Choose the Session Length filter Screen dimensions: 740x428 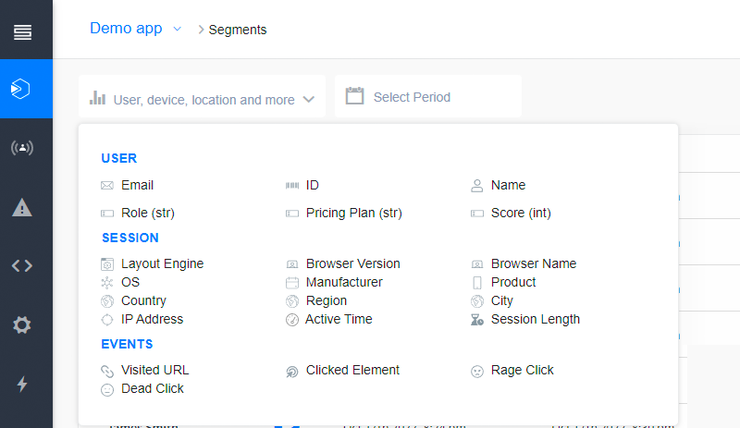click(535, 319)
